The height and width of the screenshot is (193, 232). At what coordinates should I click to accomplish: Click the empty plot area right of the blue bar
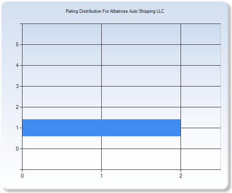click(x=200, y=128)
